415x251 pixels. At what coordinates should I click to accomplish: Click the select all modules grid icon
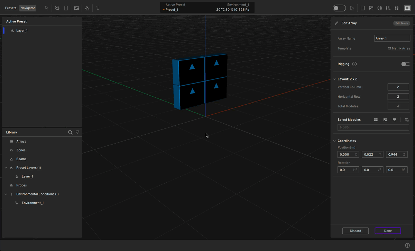point(376,120)
